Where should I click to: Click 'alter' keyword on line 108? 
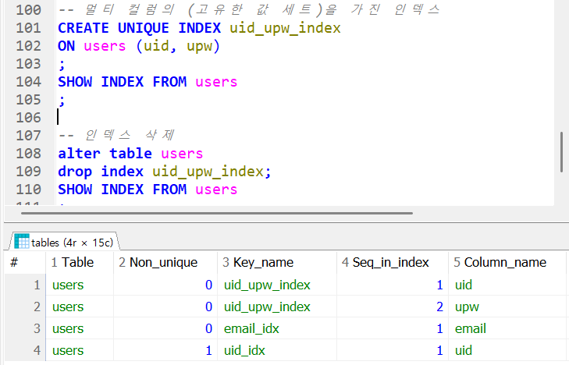click(79, 154)
